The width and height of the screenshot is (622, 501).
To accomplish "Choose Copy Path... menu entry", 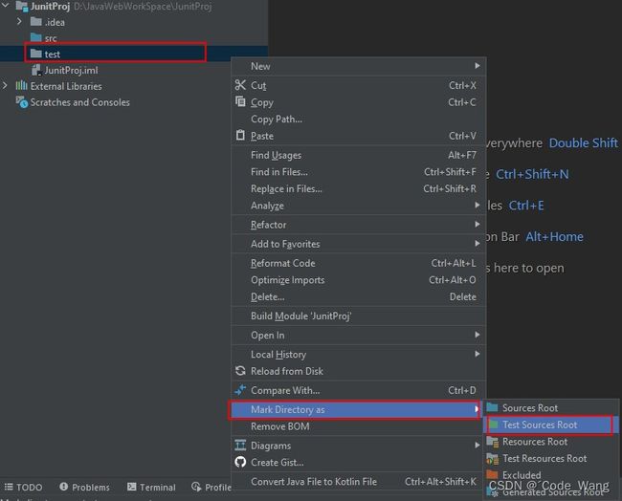I will point(358,119).
